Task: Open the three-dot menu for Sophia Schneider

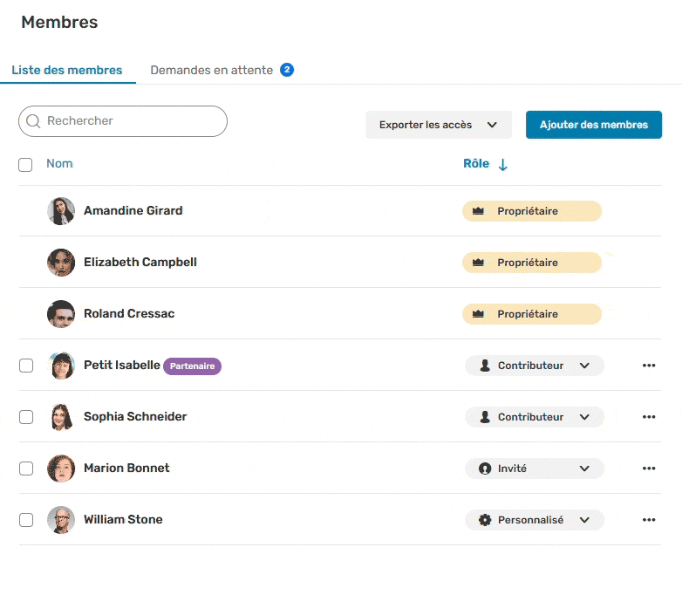Action: tap(648, 417)
